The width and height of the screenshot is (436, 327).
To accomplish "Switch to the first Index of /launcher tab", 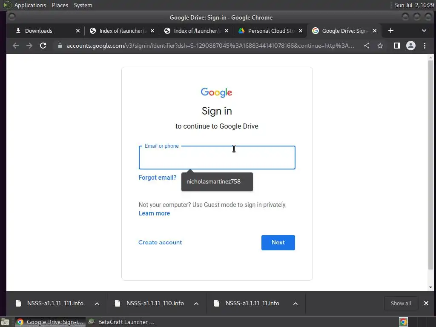I will 123,31.
